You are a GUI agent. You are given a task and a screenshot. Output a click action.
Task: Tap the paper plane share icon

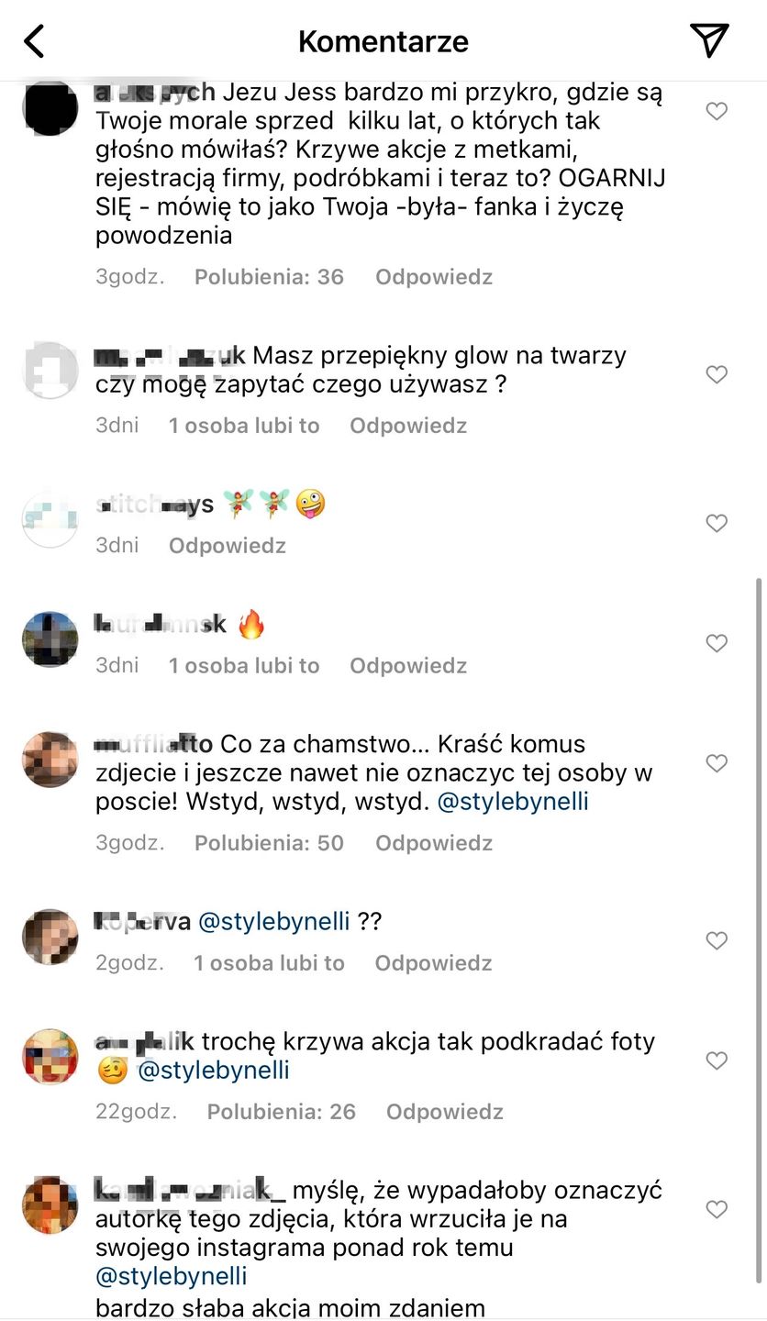[x=709, y=40]
